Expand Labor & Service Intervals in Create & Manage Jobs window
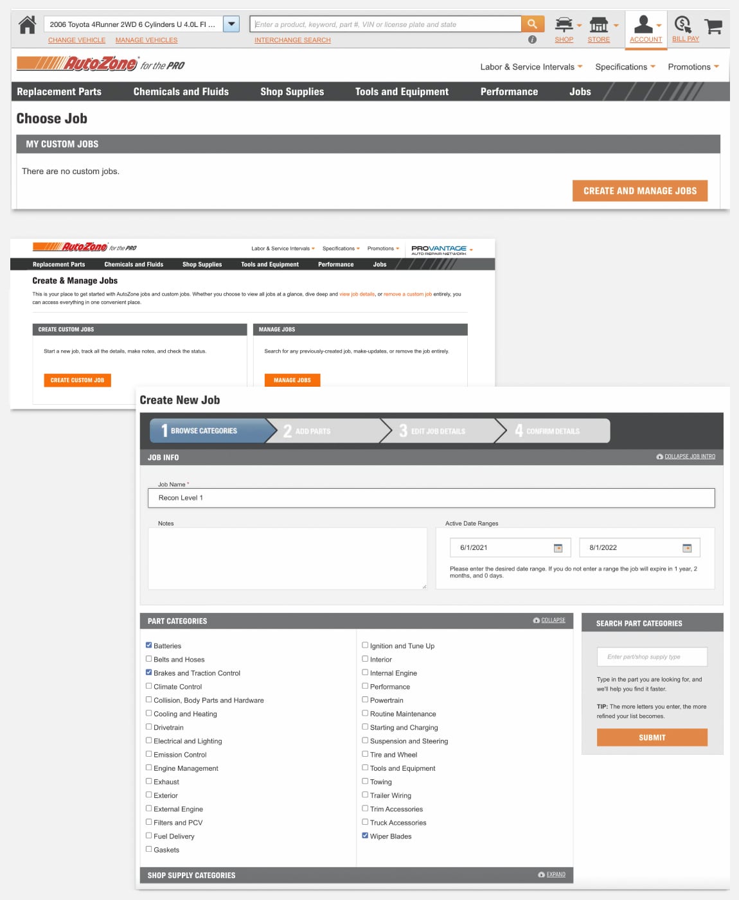 coord(283,249)
